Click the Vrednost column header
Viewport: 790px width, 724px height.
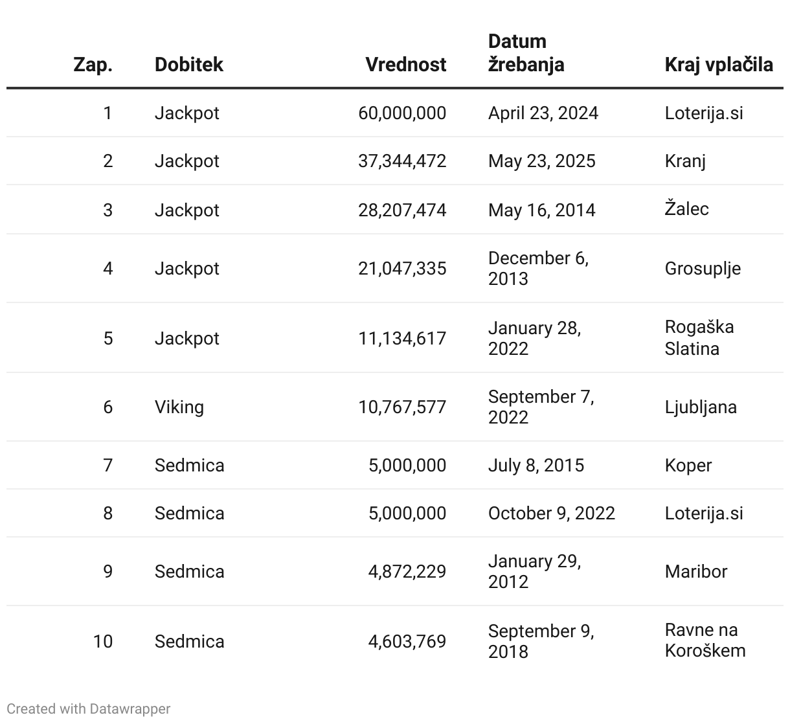pos(405,65)
